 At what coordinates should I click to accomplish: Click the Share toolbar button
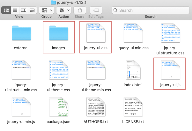click(79, 10)
